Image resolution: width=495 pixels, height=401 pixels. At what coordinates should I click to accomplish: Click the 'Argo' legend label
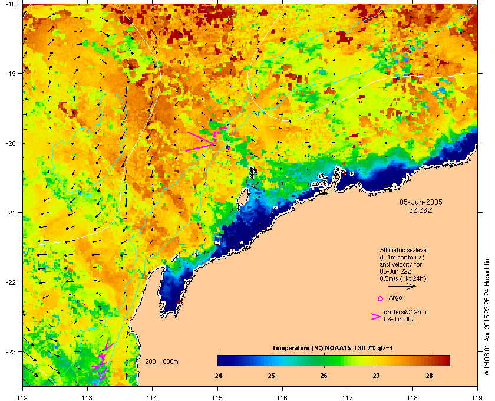point(395,298)
